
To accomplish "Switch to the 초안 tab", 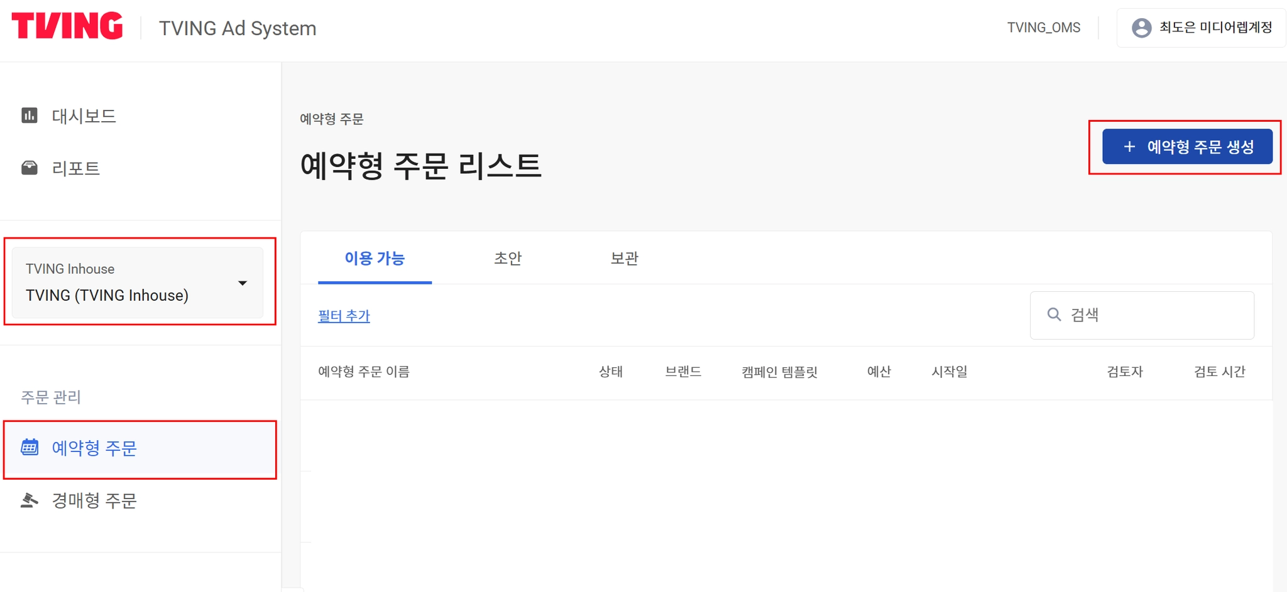I will click(508, 258).
